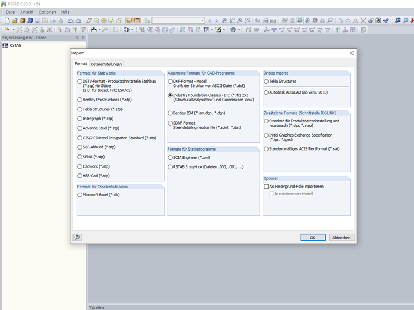Viewport: 414px width, 310px height.
Task: Open the Hilfe menu
Action: (x=65, y=12)
